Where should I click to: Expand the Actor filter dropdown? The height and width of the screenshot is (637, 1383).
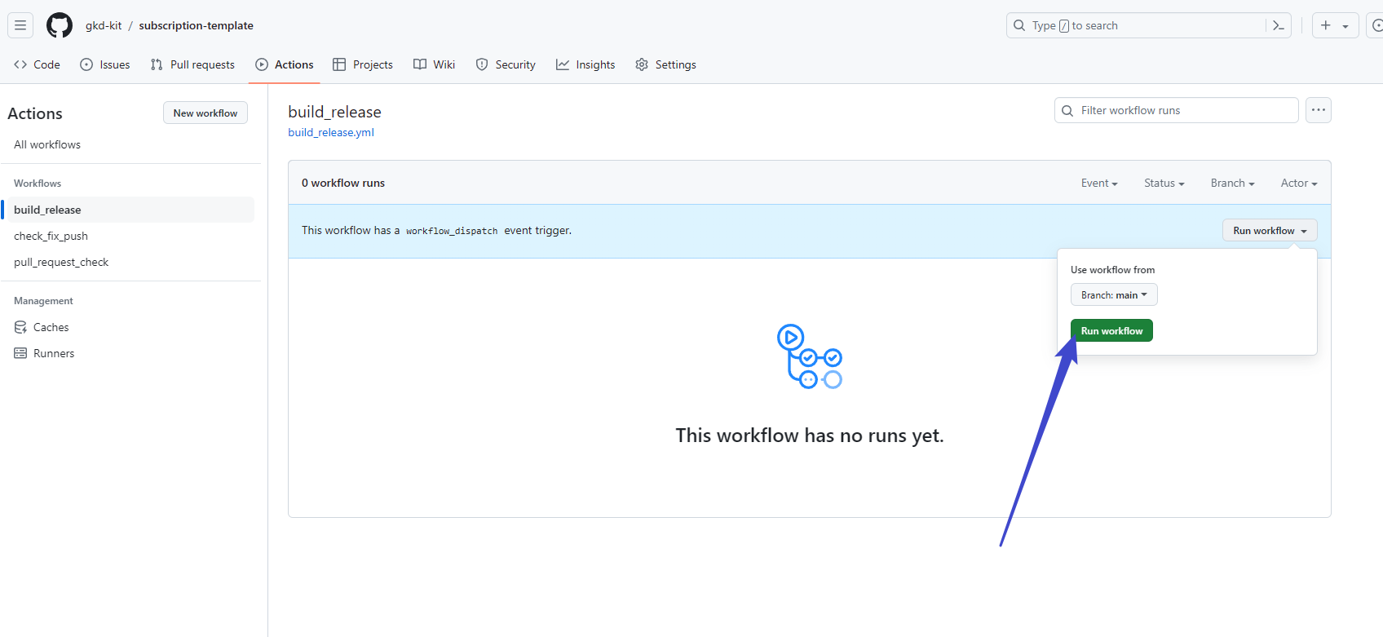click(x=1299, y=183)
